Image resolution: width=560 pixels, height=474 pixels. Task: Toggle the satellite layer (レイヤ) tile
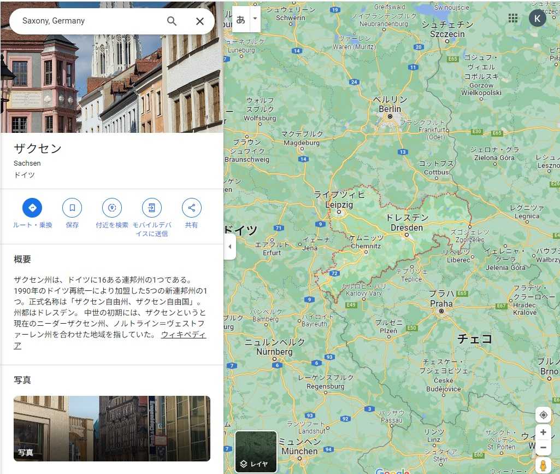point(256,452)
